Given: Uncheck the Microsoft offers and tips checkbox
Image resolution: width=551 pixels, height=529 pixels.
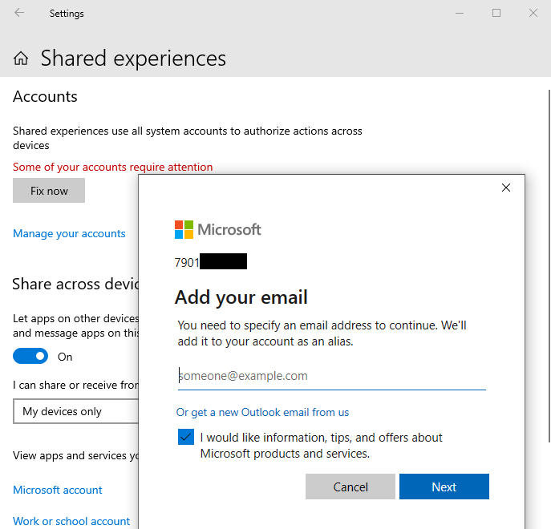Looking at the screenshot, I should pyautogui.click(x=186, y=437).
